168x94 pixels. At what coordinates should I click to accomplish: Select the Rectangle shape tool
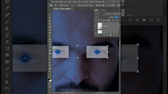[x=50, y=66]
